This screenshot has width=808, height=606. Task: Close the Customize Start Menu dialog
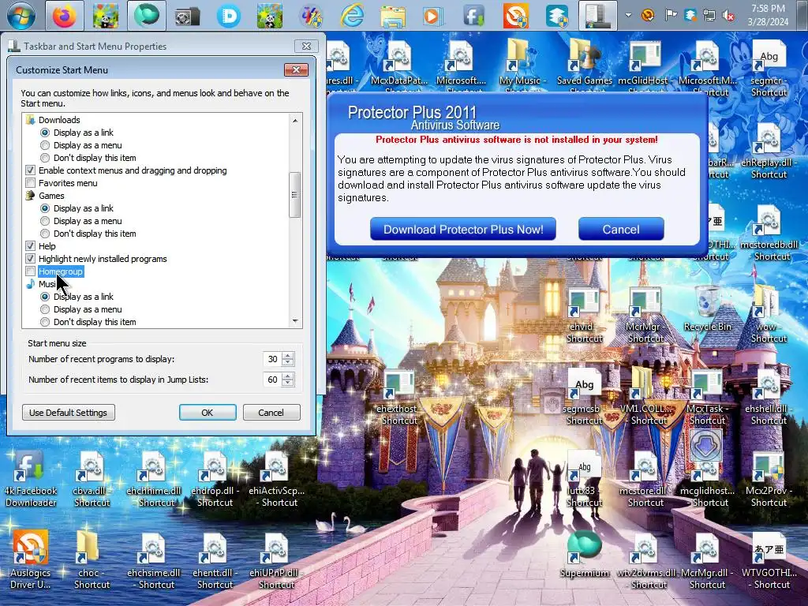tap(297, 69)
